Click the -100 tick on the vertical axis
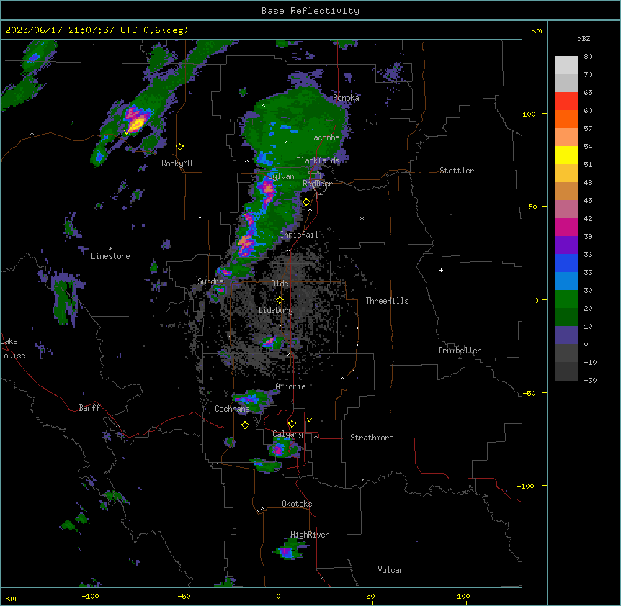 click(527, 486)
